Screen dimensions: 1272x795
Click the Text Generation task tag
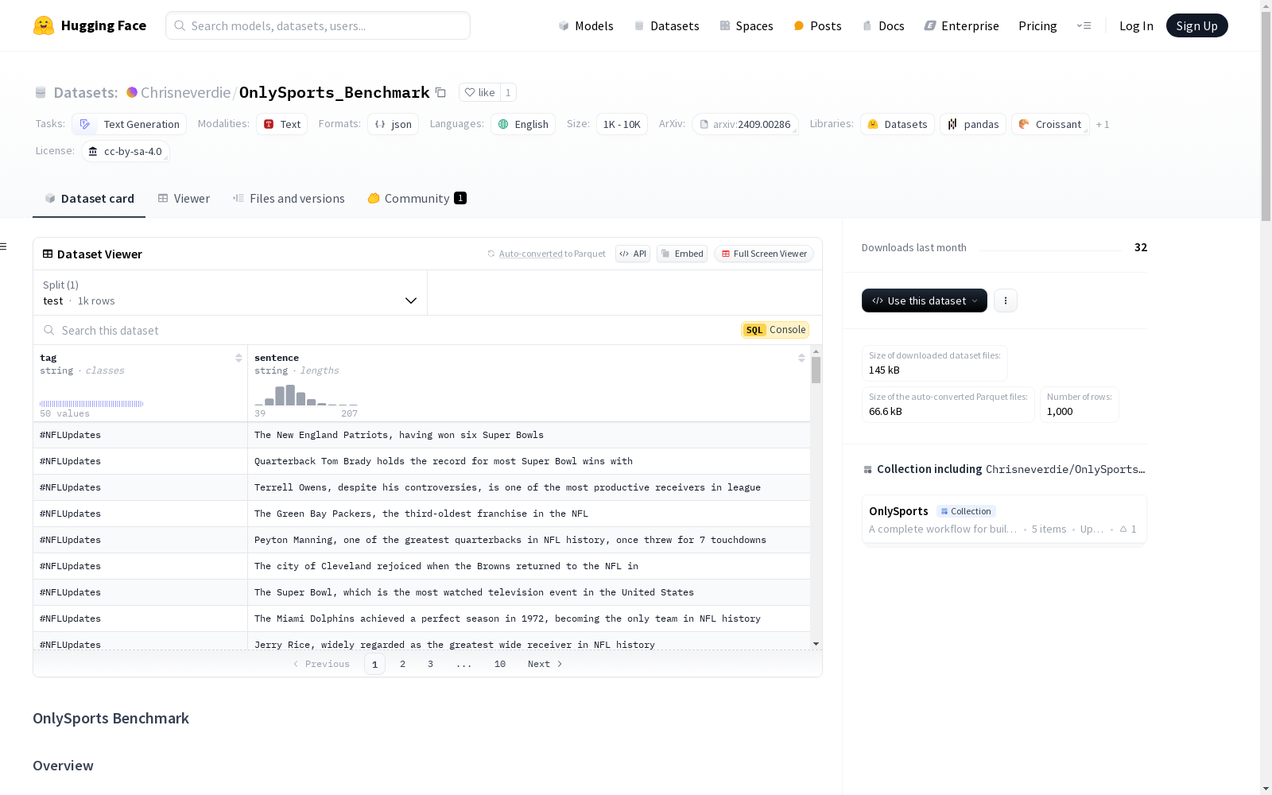point(130,124)
